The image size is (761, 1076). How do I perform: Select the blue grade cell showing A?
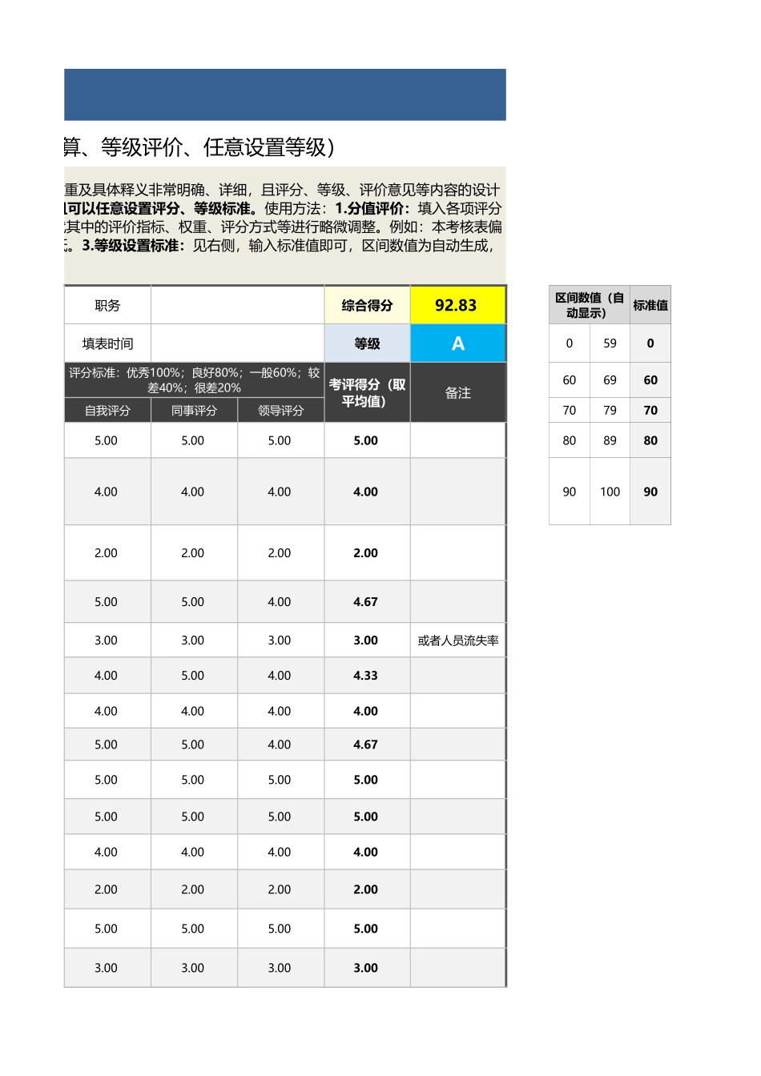[x=457, y=343]
